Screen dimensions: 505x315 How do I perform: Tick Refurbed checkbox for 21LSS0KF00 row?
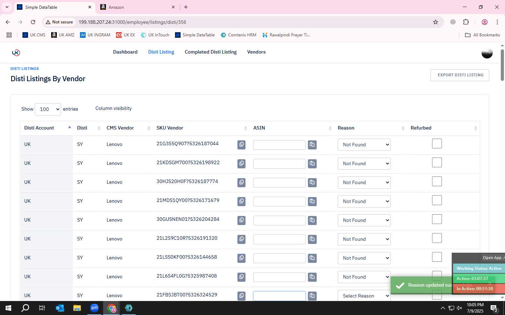pyautogui.click(x=437, y=257)
